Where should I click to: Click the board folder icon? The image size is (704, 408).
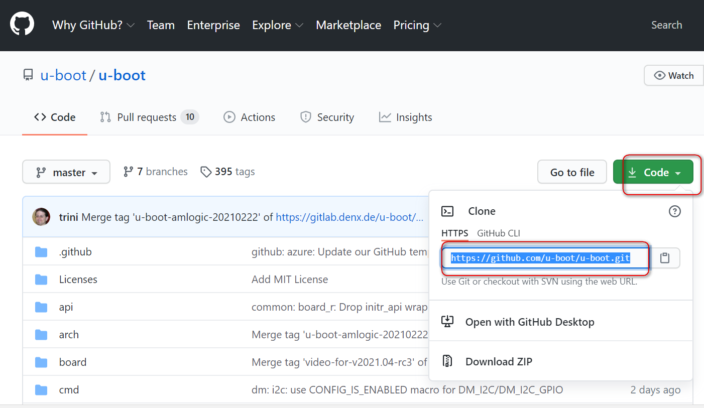coord(41,362)
